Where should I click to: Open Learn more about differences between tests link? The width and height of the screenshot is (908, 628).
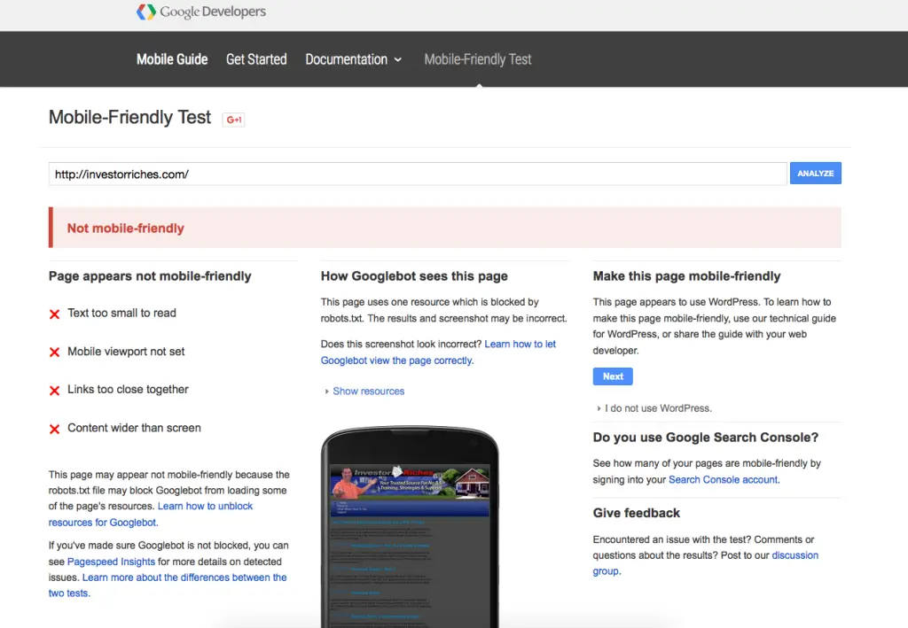click(168, 585)
